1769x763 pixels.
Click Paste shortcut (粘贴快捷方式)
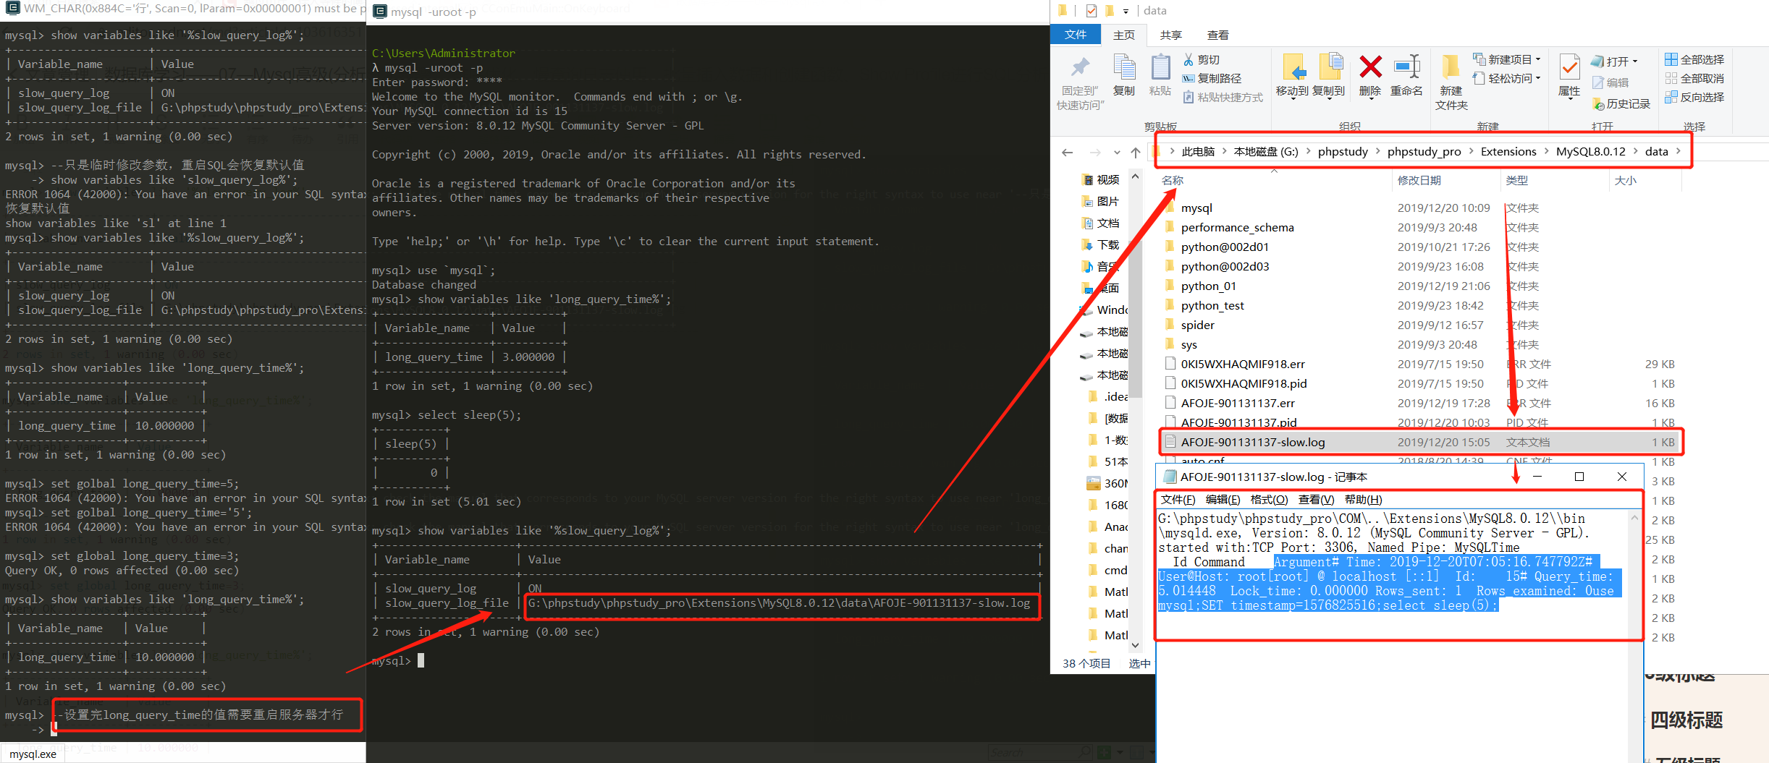click(1223, 97)
